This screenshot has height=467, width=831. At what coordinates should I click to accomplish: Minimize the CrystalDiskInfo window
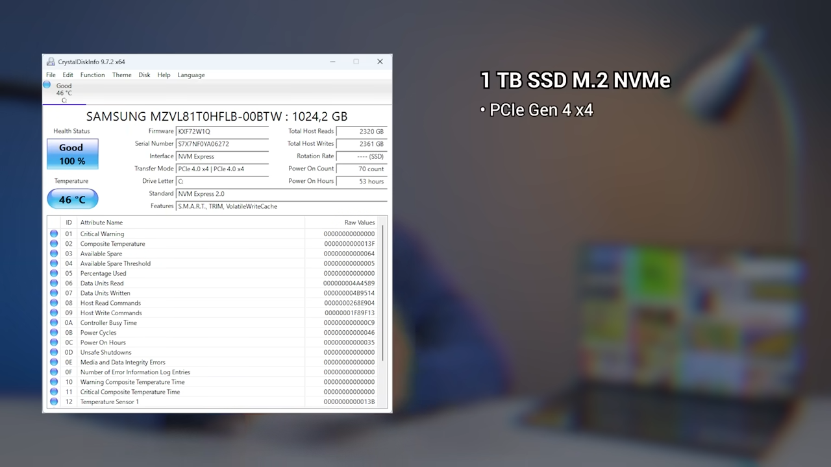point(332,62)
